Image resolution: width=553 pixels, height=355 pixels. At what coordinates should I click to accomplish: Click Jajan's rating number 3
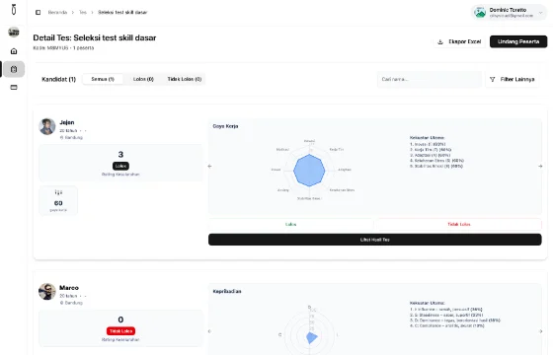pyautogui.click(x=120, y=154)
